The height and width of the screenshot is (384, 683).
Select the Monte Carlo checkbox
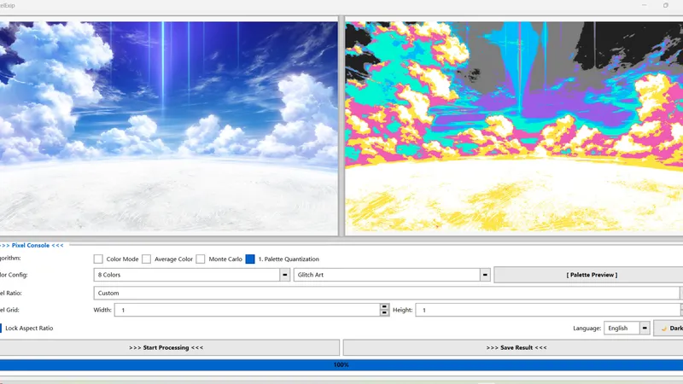tap(201, 259)
